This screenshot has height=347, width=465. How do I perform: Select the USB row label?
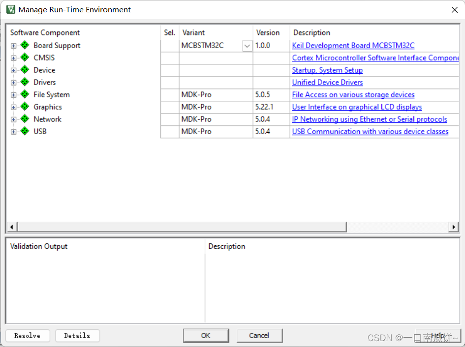click(40, 132)
